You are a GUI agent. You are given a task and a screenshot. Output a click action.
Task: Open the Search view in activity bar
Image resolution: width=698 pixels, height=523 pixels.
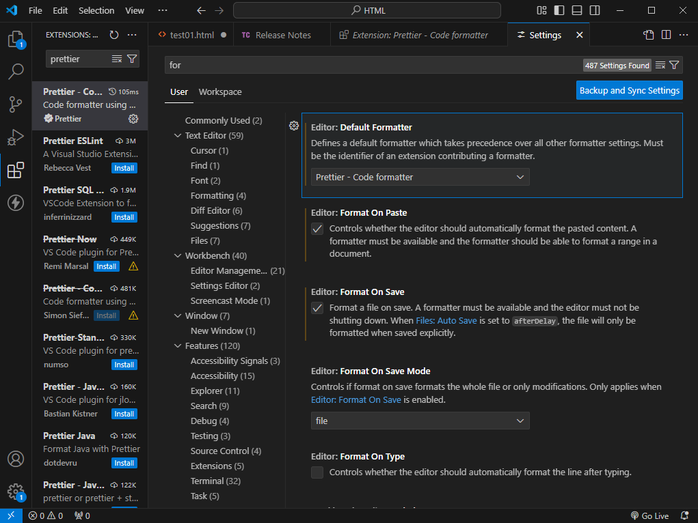click(x=16, y=71)
